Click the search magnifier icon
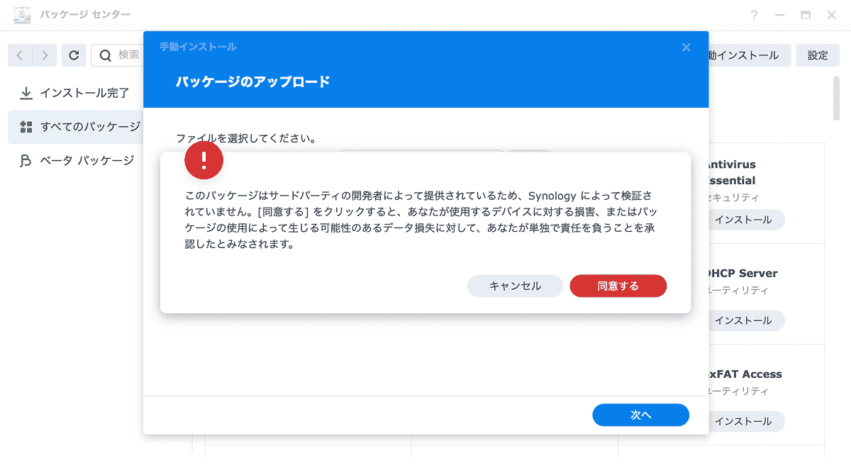Viewport: 851px width, 465px height. click(x=105, y=55)
